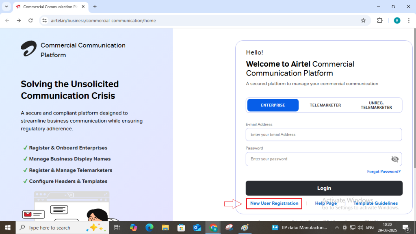
Task: Click 'Register & Manage Telemarketers' list item
Action: pyautogui.click(x=71, y=170)
